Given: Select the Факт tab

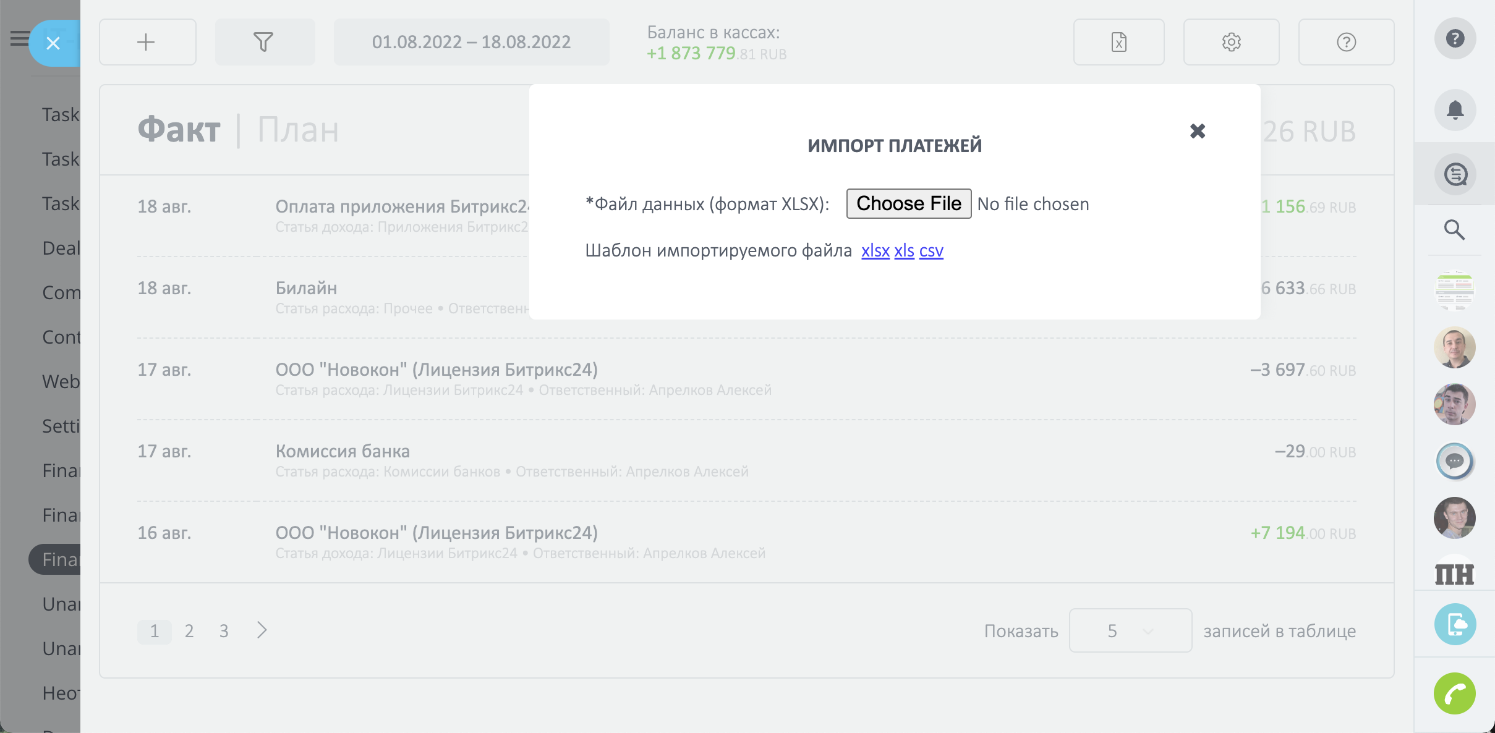Looking at the screenshot, I should (179, 130).
